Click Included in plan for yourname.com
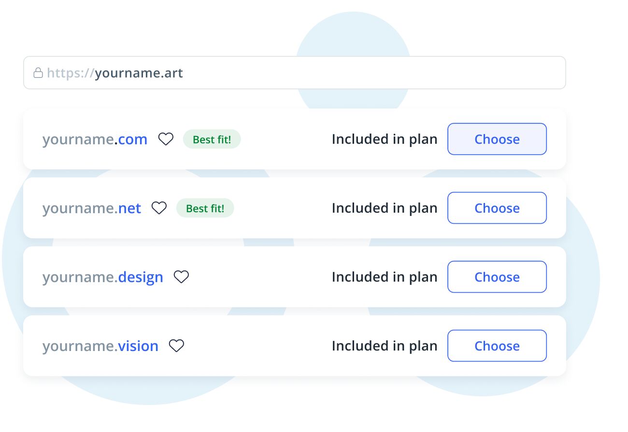 [384, 139]
